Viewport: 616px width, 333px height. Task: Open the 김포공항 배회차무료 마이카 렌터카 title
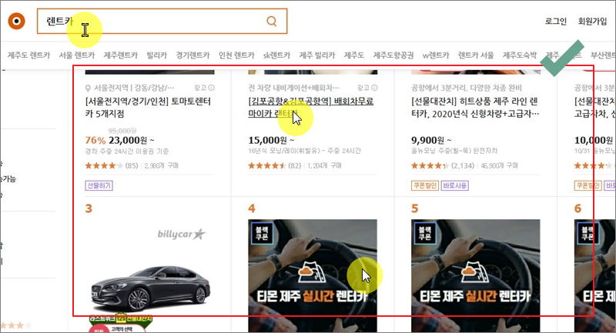pyautogui.click(x=311, y=108)
